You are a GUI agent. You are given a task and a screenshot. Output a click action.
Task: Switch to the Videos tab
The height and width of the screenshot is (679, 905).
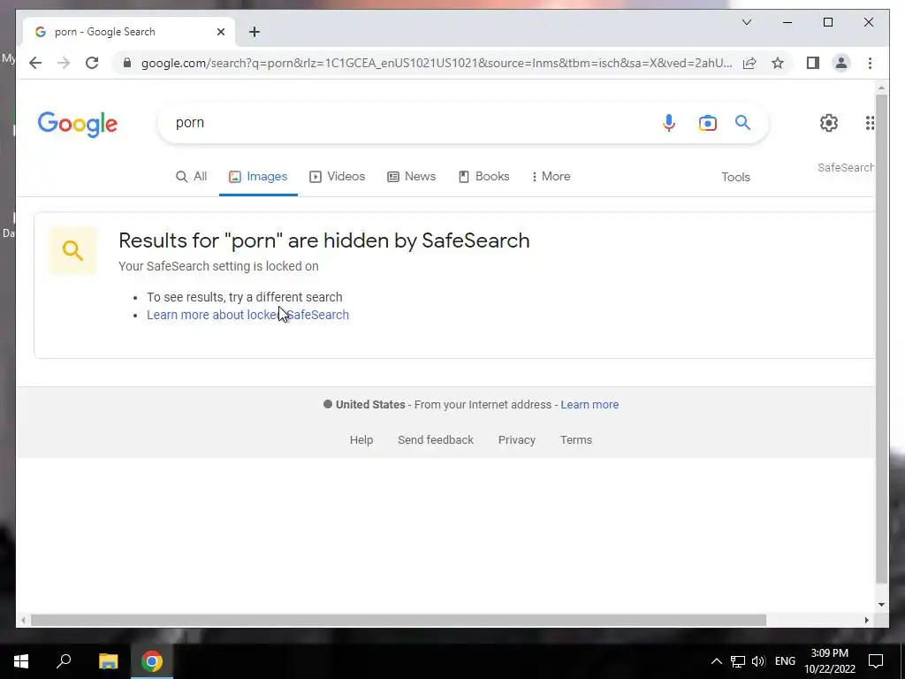click(x=337, y=176)
